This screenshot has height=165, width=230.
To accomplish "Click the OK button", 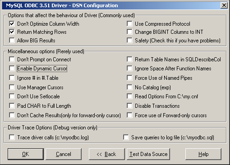I will tap(26, 154).
